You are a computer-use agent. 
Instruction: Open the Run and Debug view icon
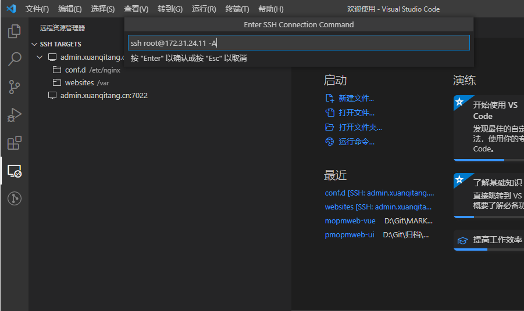[x=15, y=115]
